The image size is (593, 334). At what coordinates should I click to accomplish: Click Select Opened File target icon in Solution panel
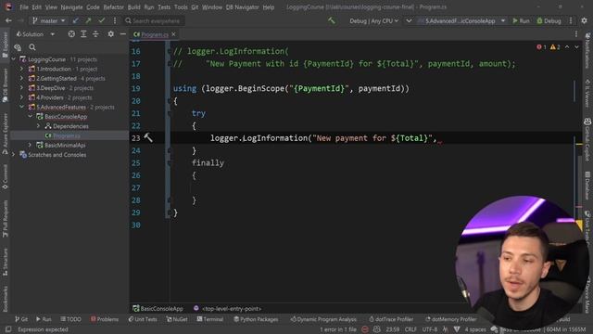pos(71,34)
